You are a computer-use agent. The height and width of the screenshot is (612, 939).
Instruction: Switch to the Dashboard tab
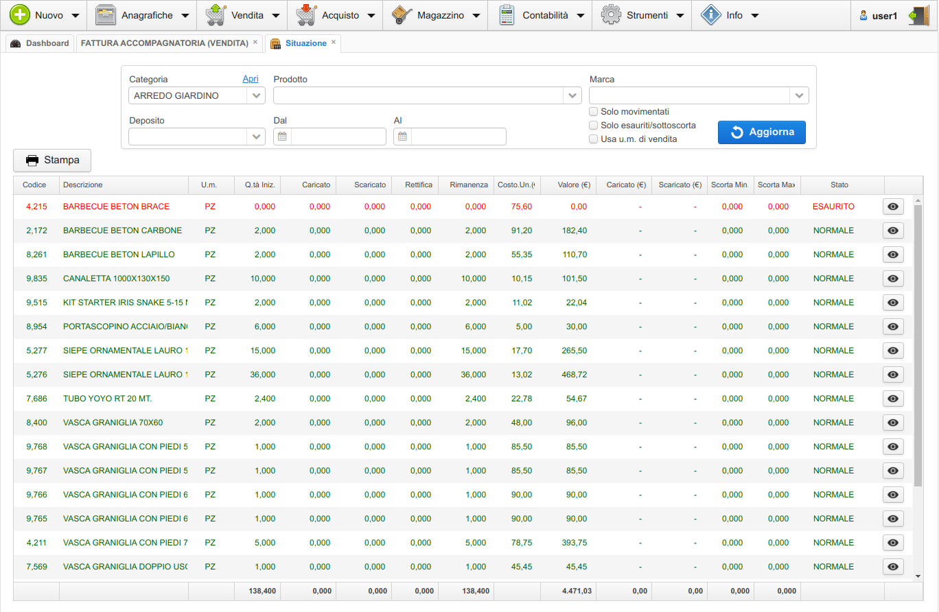[40, 43]
